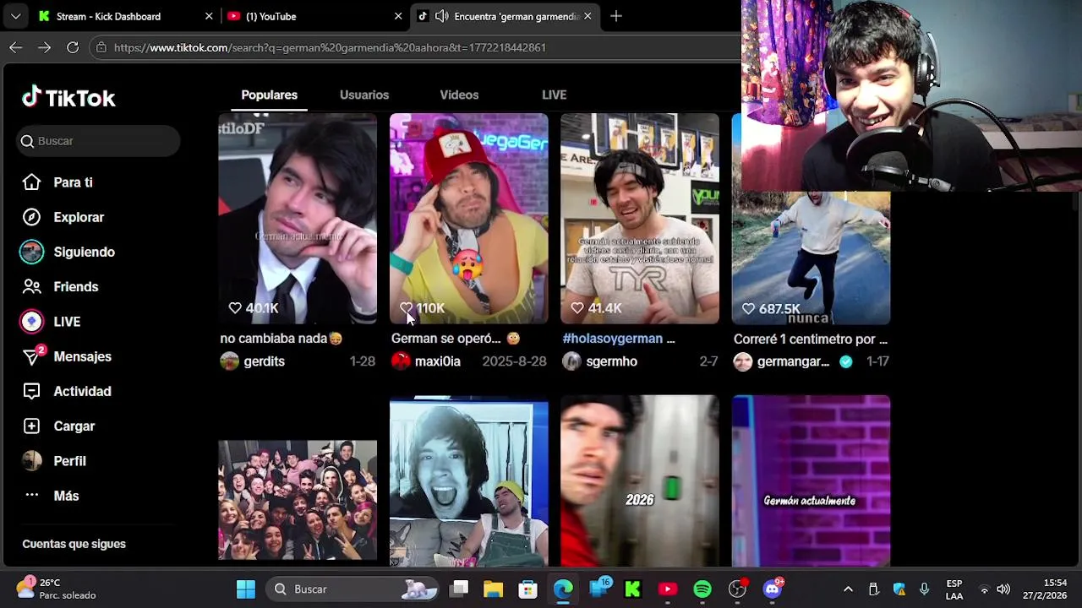Click the browser address bar URL
This screenshot has width=1082, height=608.
[x=330, y=47]
